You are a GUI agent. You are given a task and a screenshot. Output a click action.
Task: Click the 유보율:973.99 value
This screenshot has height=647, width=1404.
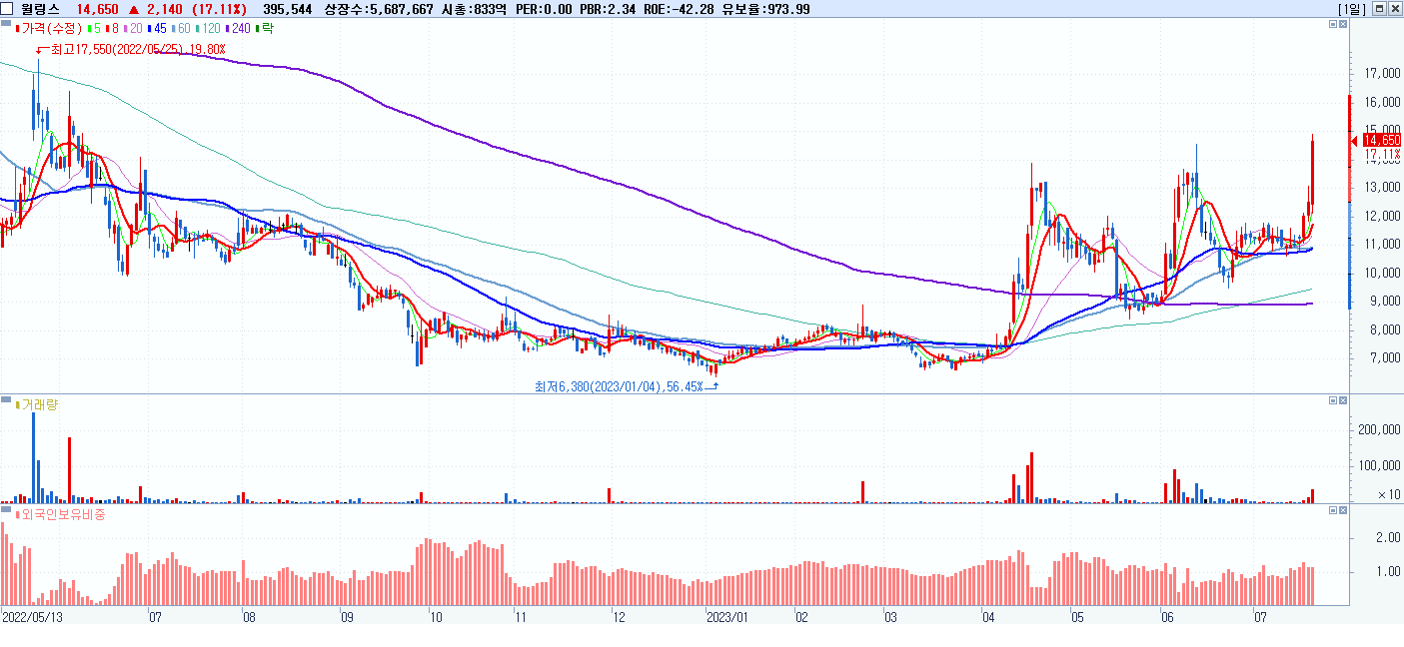[x=765, y=9]
